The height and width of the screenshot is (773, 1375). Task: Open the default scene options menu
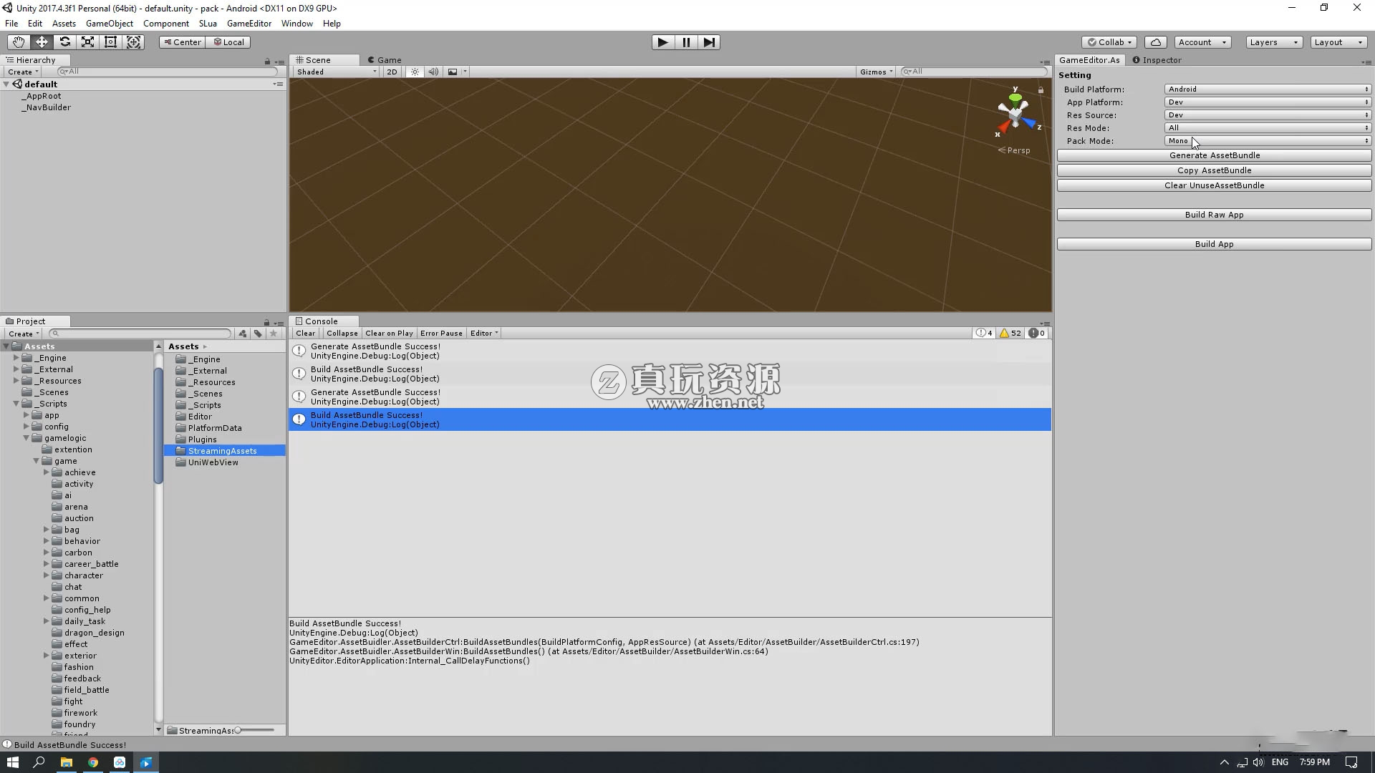coord(278,84)
